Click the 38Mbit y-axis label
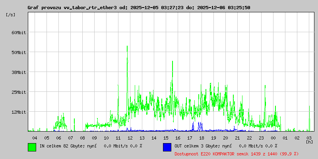 pyautogui.click(x=18, y=72)
